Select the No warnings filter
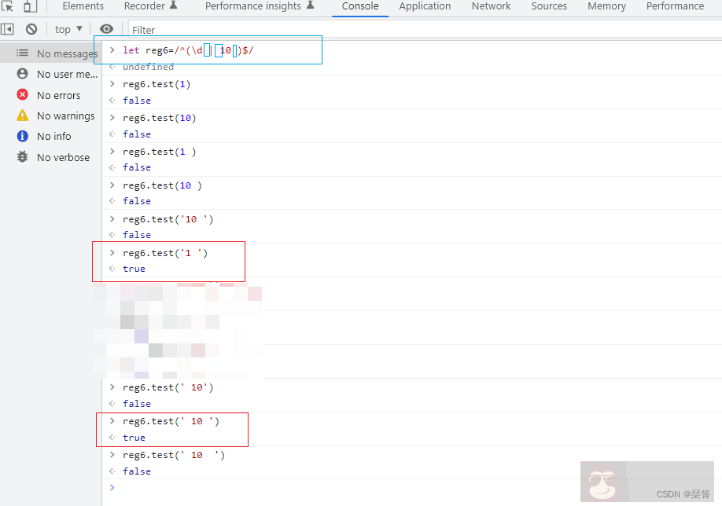Screen dimensions: 722x506 point(65,115)
